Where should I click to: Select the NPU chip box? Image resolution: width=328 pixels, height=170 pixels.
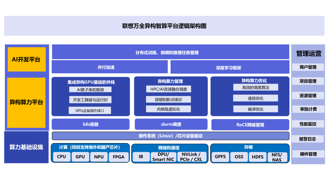99,157
